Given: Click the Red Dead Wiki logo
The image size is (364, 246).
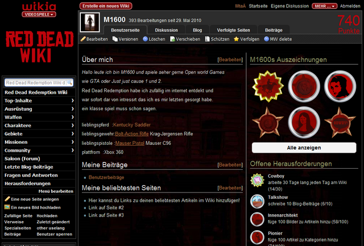Looking at the screenshot, I should point(39,47).
